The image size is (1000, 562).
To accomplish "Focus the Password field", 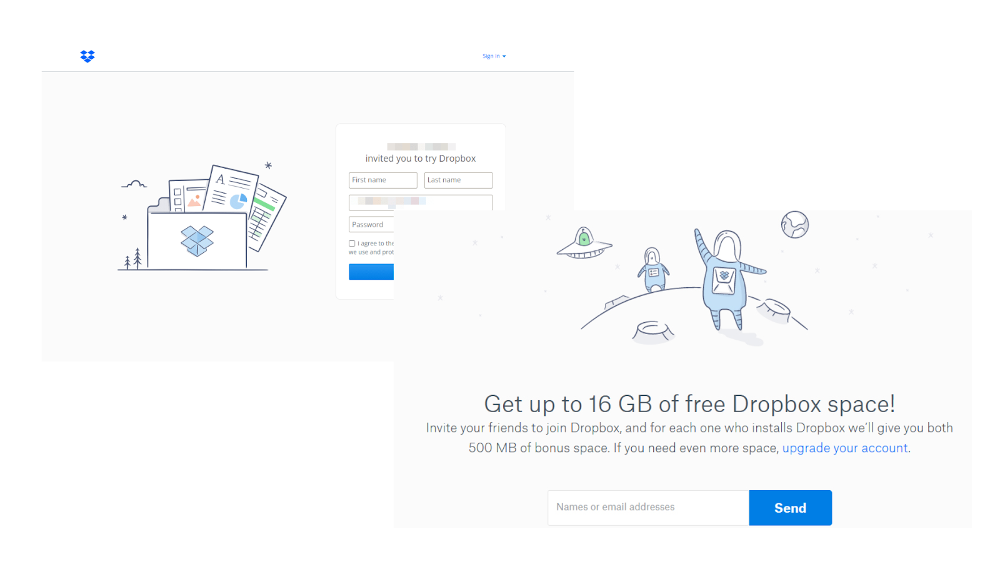I will coord(371,225).
